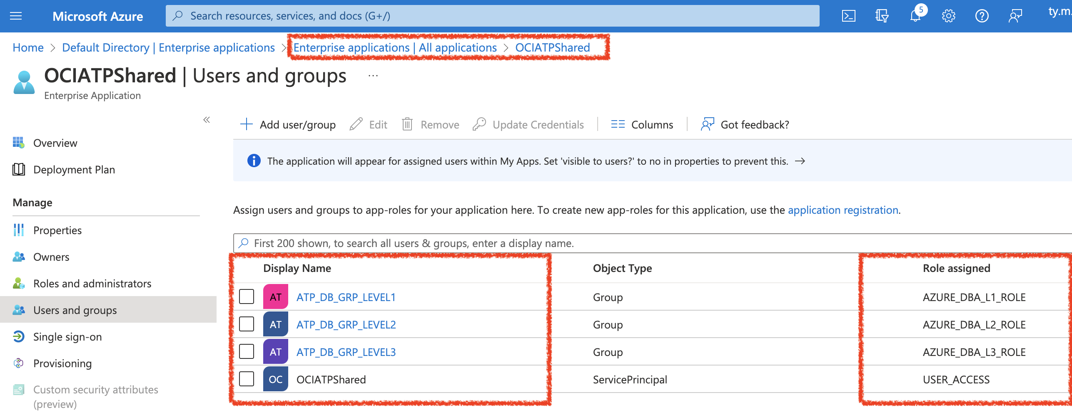The width and height of the screenshot is (1072, 415).
Task: Click Add user/group button
Action: pyautogui.click(x=288, y=125)
